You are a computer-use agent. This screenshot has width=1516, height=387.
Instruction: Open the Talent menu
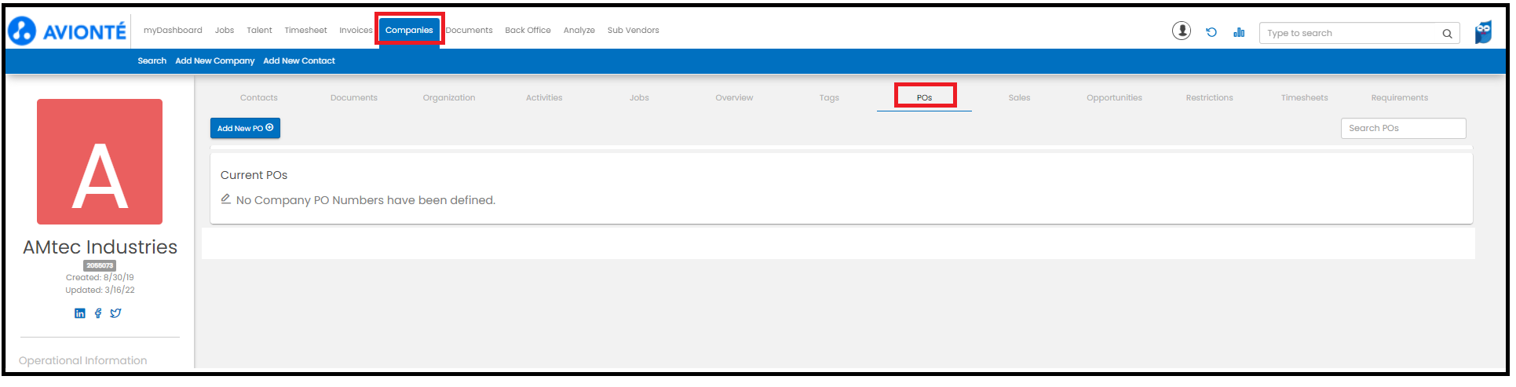259,31
